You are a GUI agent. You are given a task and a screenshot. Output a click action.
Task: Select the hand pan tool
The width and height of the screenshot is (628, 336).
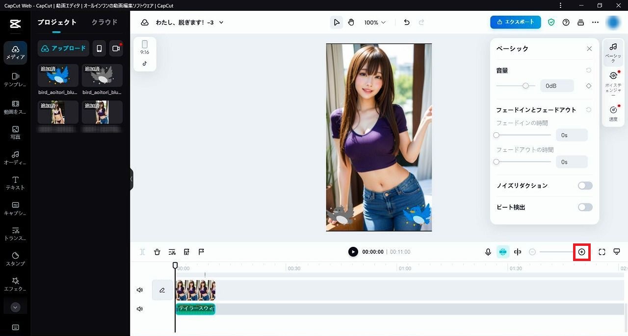tap(351, 23)
